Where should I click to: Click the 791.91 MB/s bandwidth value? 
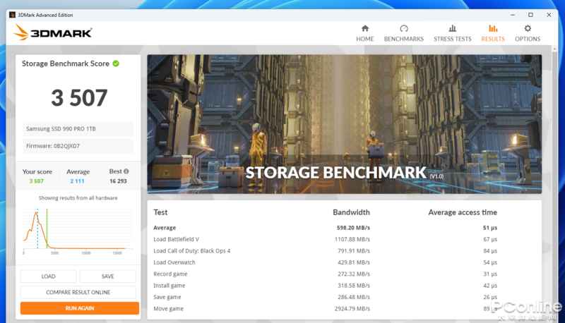(354, 250)
